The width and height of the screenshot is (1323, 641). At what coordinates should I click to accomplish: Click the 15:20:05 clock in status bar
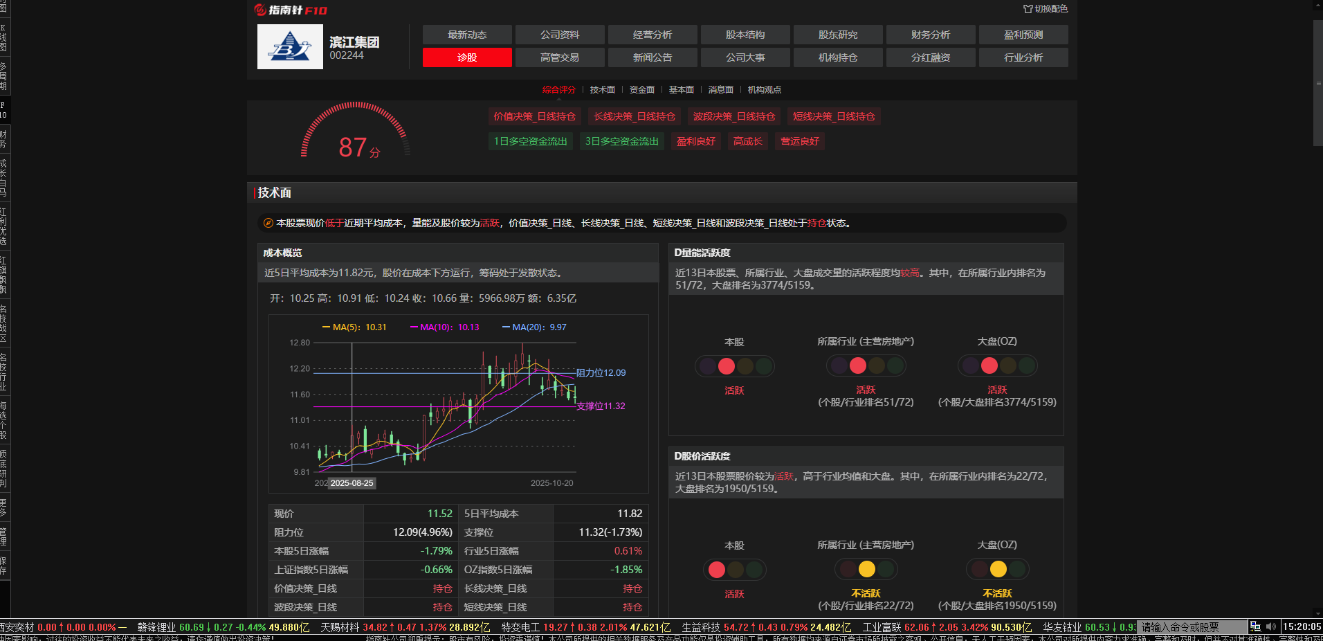click(x=1302, y=626)
